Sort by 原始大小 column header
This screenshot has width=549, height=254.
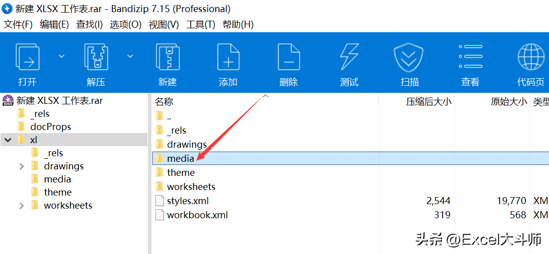509,102
